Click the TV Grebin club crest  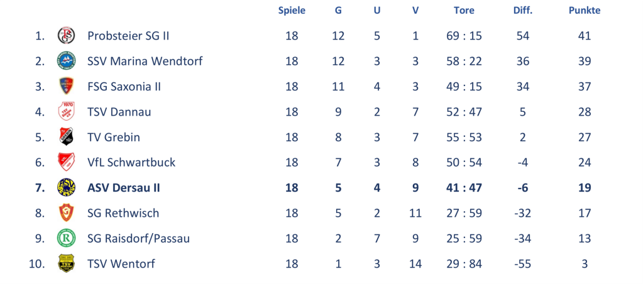(x=66, y=137)
